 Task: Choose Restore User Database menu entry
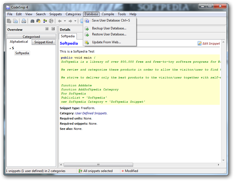tap(109, 34)
